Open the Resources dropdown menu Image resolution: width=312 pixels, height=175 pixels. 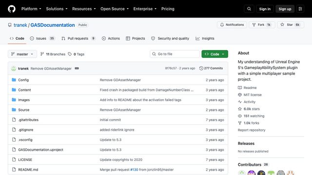click(x=84, y=9)
